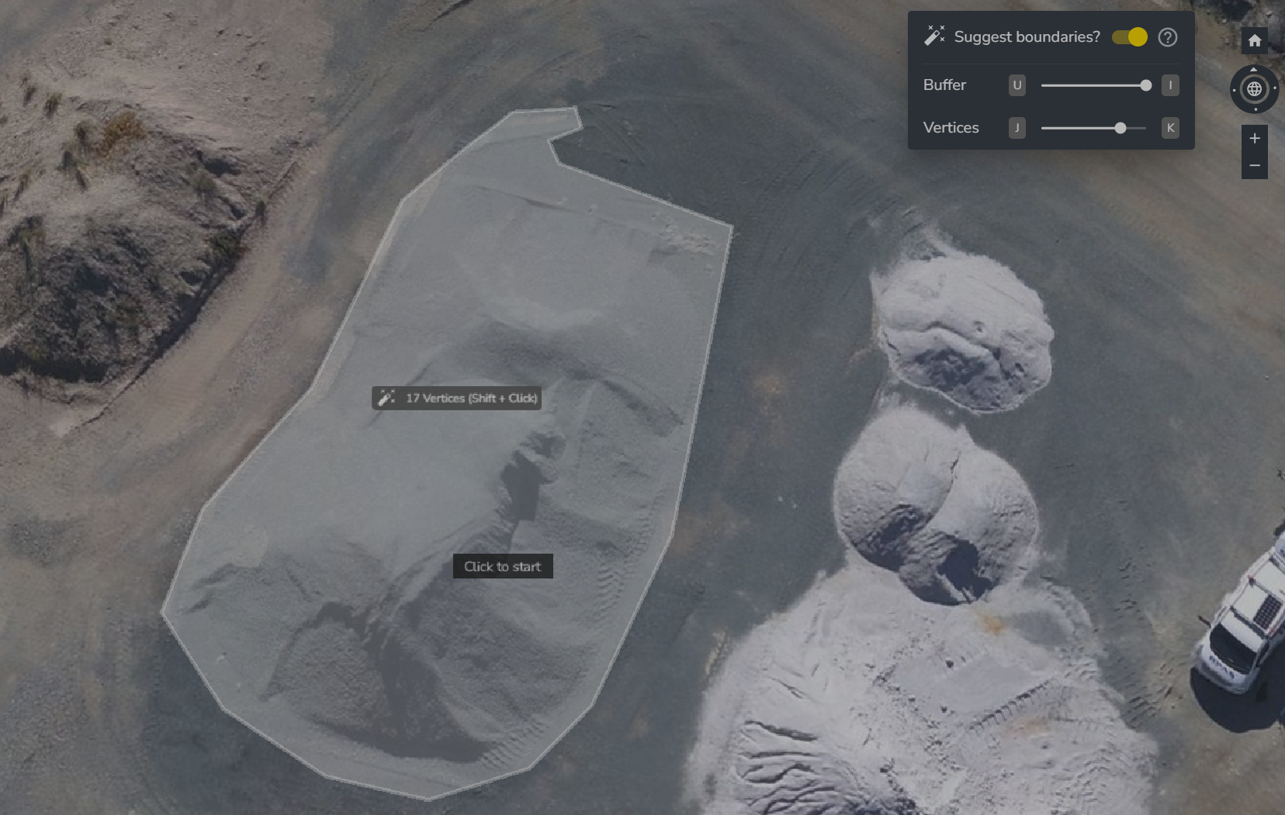Image resolution: width=1285 pixels, height=815 pixels.
Task: Click the compass south dot
Action: 1255,109
